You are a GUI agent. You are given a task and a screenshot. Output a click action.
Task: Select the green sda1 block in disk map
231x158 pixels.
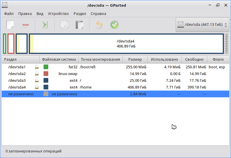point(5,44)
